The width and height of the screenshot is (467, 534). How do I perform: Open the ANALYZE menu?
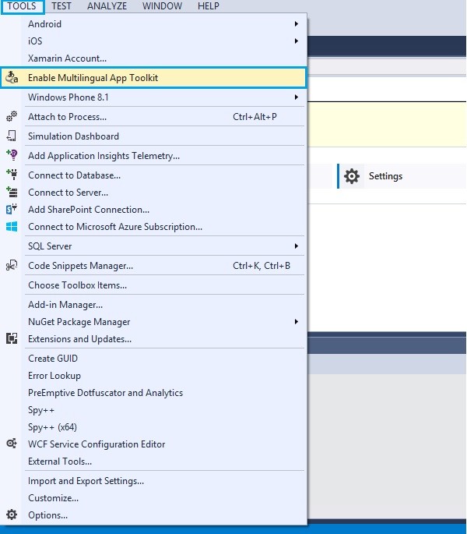point(107,6)
